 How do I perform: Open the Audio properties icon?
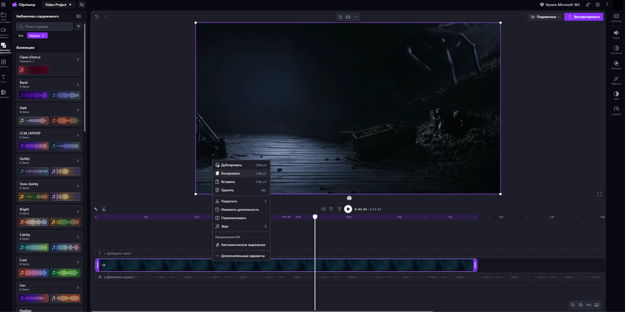(x=616, y=34)
